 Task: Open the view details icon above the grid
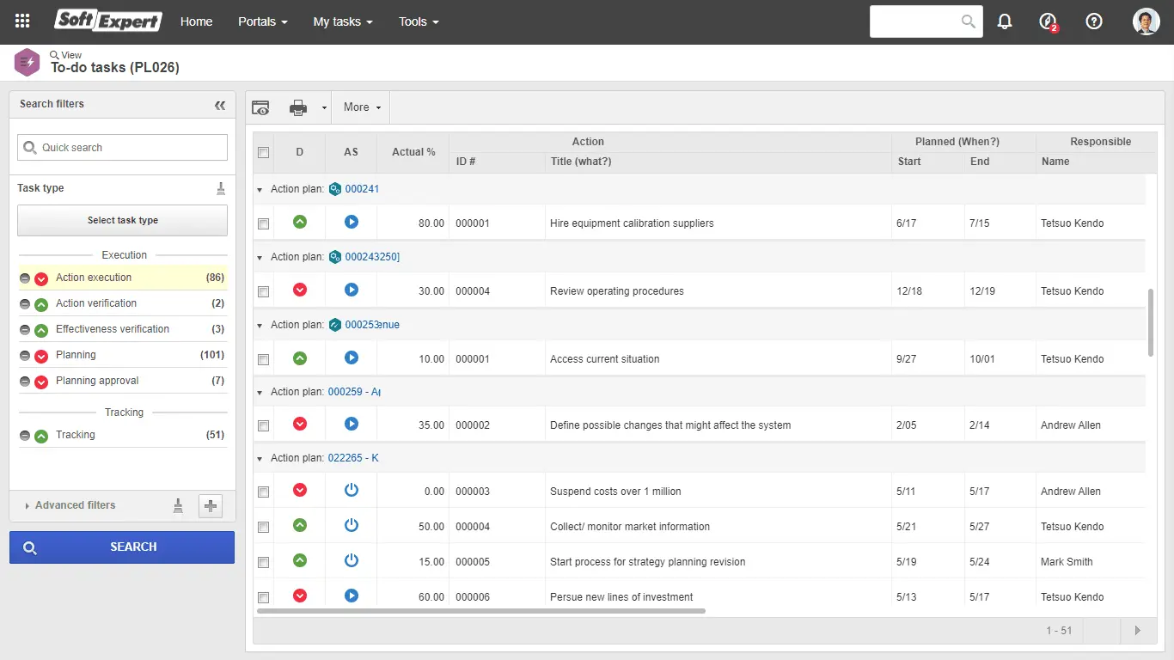[260, 107]
